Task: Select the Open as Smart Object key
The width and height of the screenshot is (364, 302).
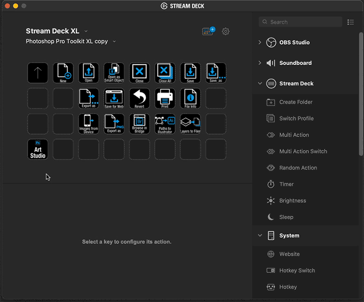Action: point(114,73)
